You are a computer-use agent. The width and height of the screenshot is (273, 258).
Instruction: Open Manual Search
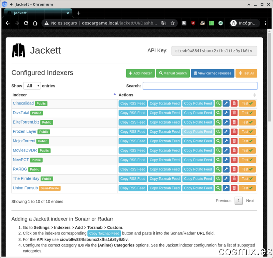173,73
